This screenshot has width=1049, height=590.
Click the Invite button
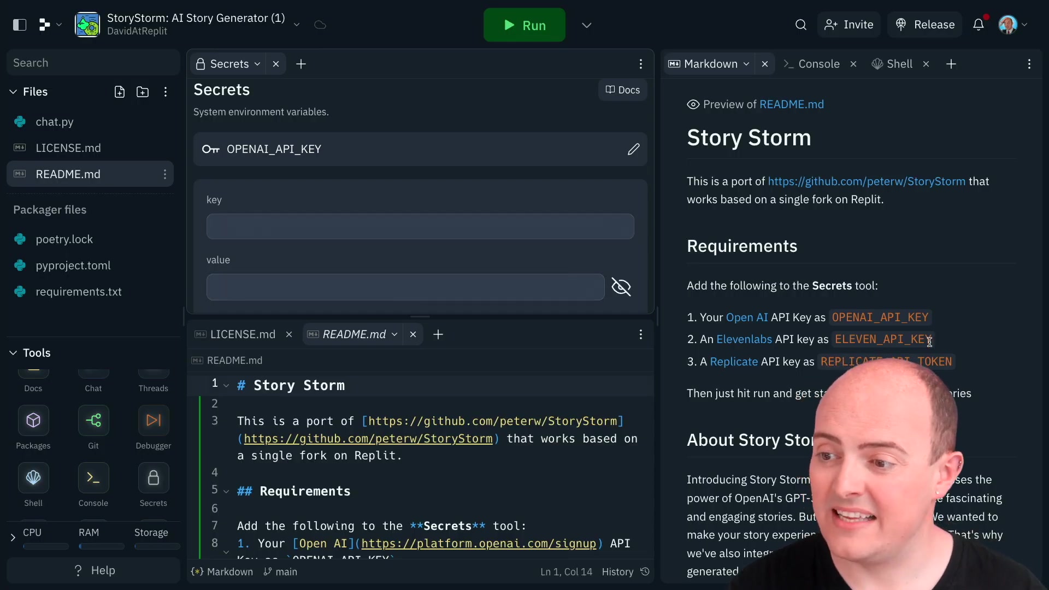849,25
